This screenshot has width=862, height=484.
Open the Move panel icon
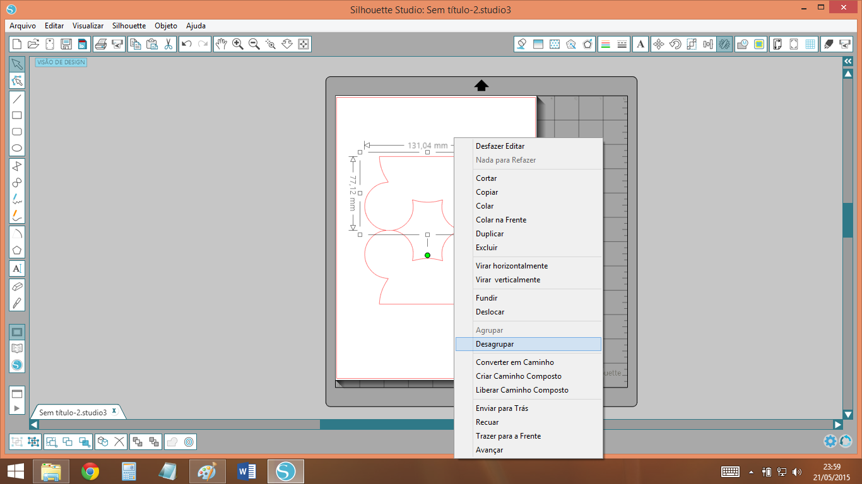659,44
